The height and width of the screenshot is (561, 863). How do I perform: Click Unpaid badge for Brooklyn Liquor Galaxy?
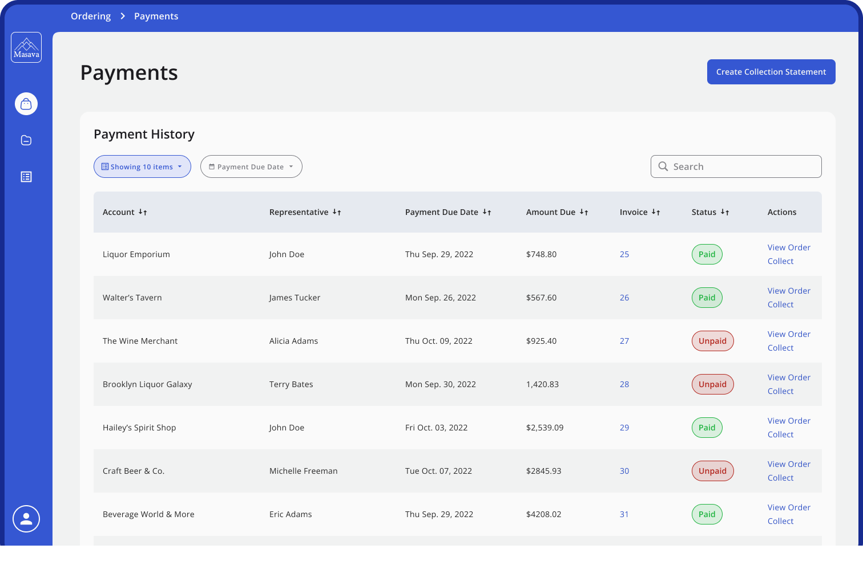pyautogui.click(x=713, y=384)
